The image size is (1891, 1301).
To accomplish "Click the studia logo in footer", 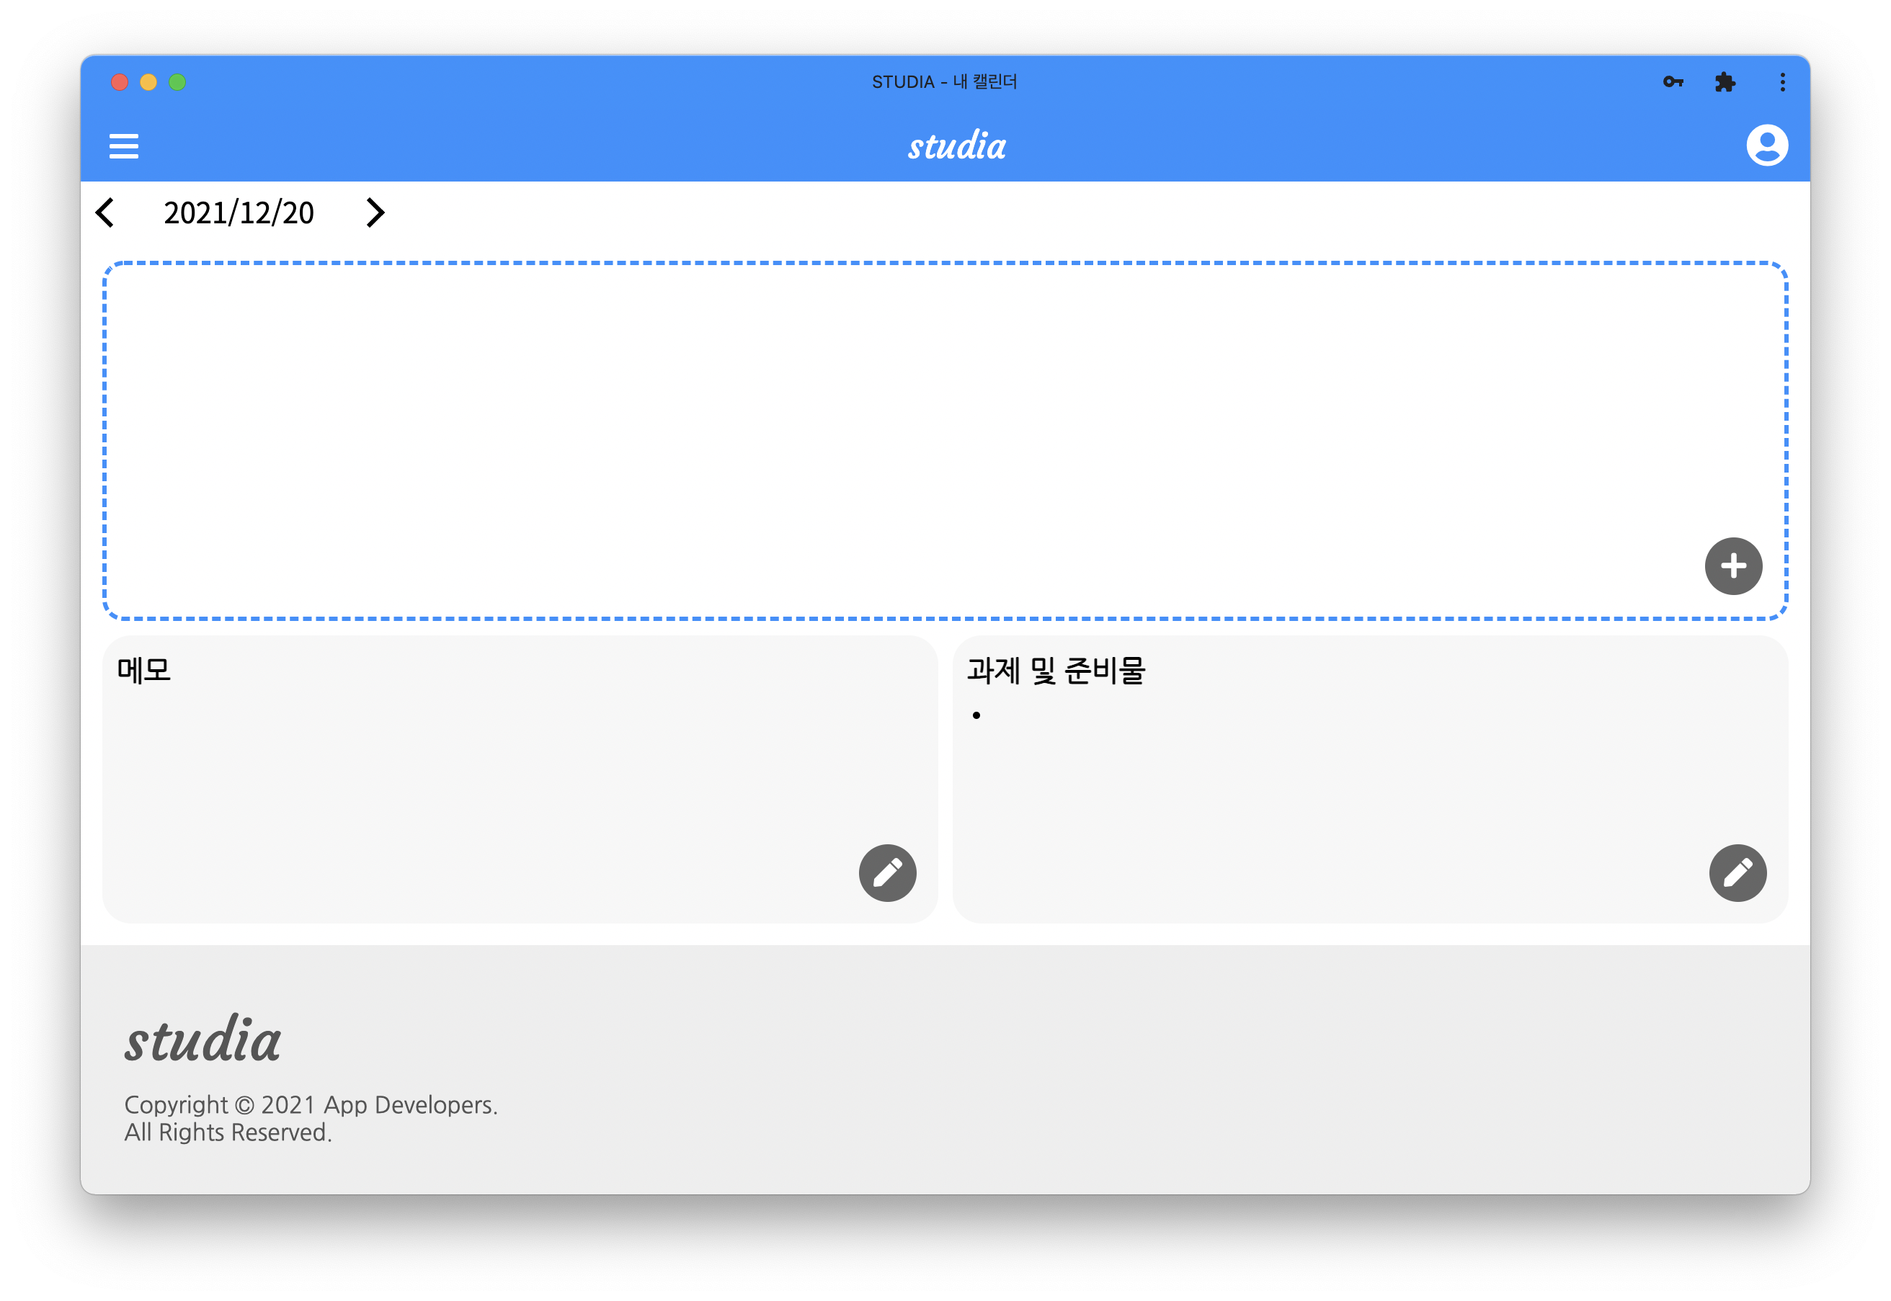I will tap(203, 1040).
